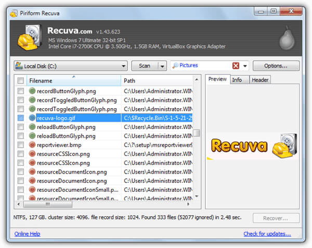Close the Piriform Recuva window

[291, 11]
